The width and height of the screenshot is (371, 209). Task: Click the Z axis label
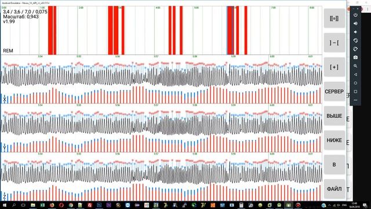pos(5,197)
